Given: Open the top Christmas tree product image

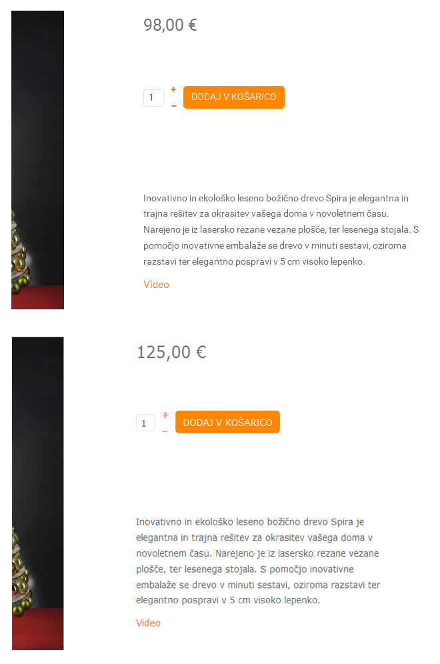Looking at the screenshot, I should point(38,160).
